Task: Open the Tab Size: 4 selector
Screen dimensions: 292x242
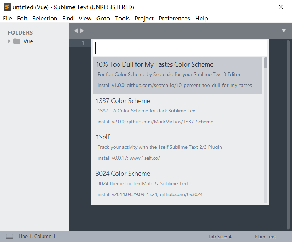Action: 219,236
